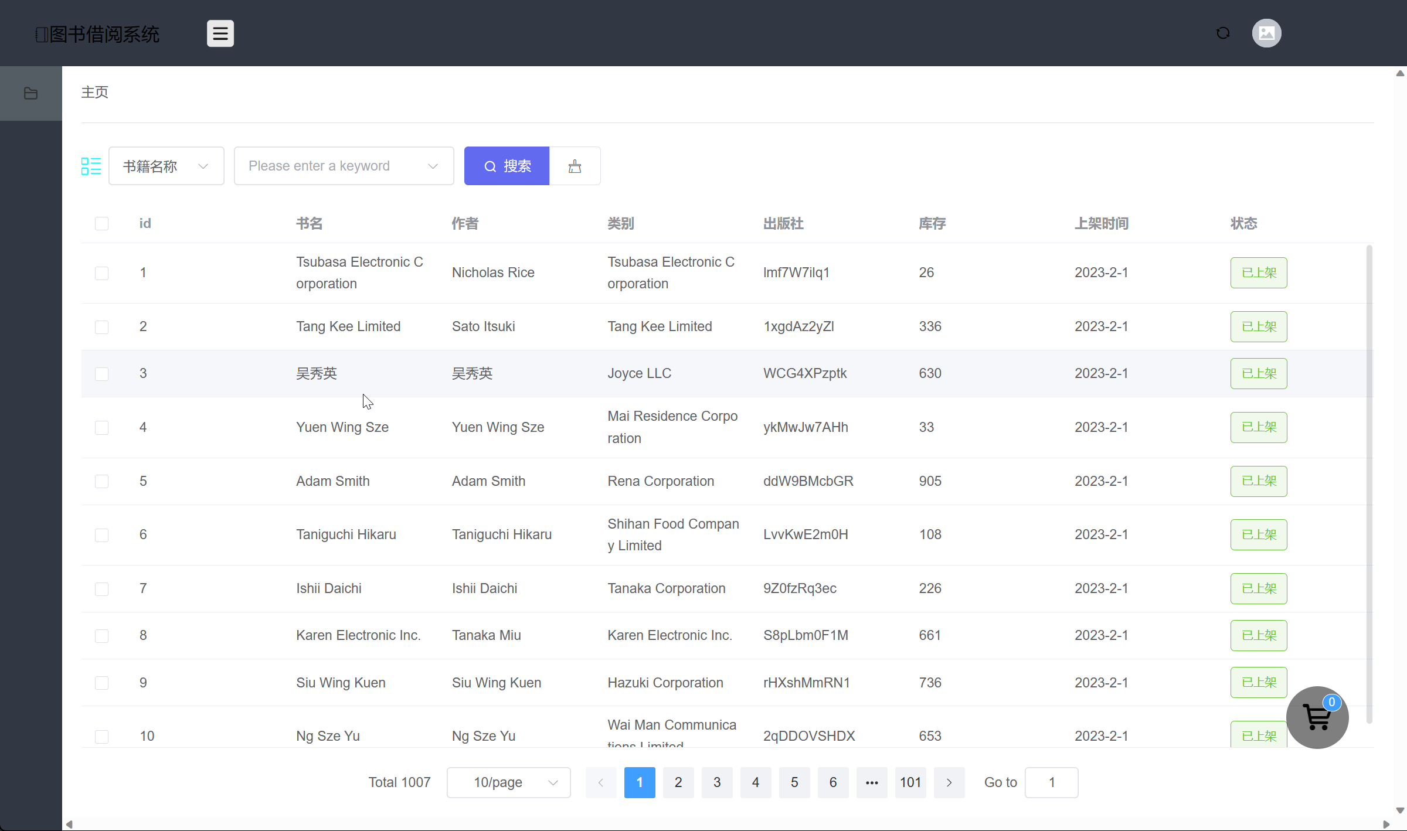Select the Taniguchi Hikaru row checkbox
The image size is (1407, 831).
tap(101, 535)
